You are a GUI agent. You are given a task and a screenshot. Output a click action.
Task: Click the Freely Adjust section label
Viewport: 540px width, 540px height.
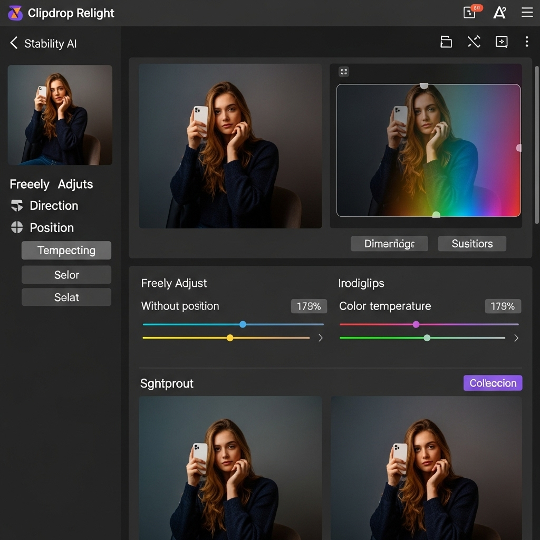tap(174, 283)
